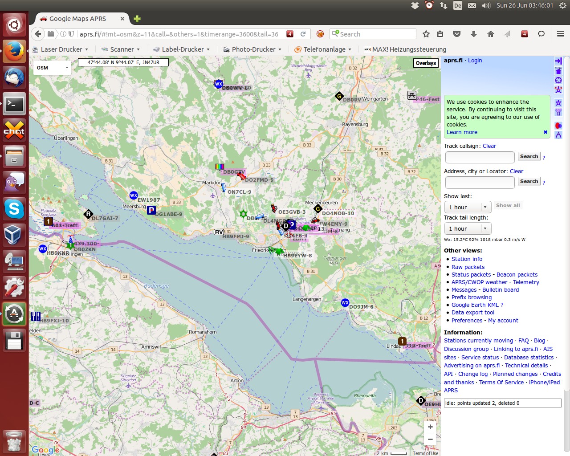570x456 pixels.
Task: Open a new tab with the plus button
Action: click(137, 19)
